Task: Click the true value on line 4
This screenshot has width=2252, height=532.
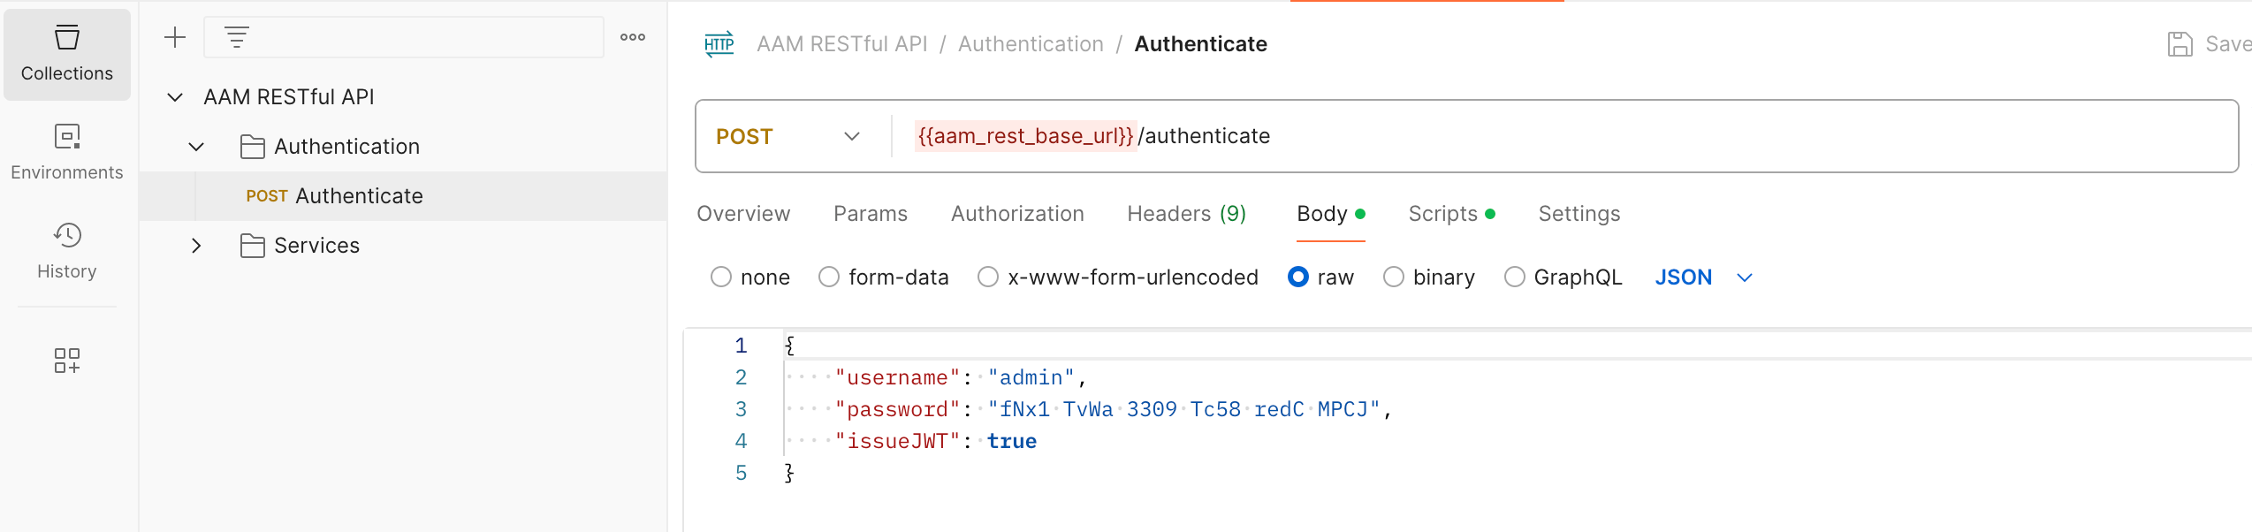Action: (1012, 442)
